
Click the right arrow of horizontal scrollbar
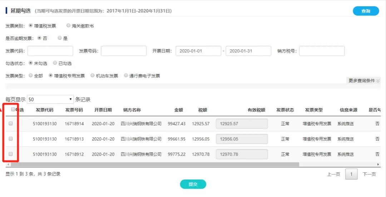coord(378,164)
